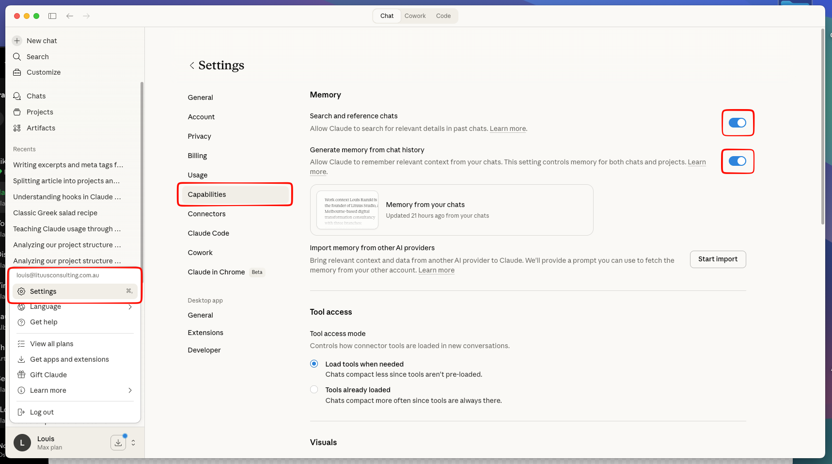Open the Memory from your chats card
Viewport: 832px width, 464px height.
coord(451,210)
